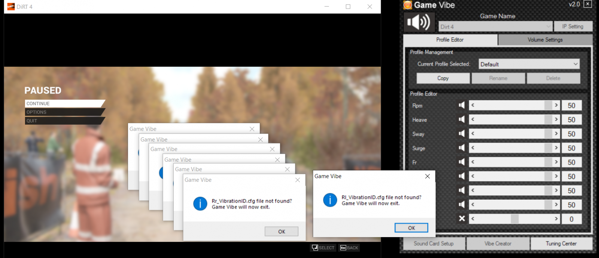Click info icon in Rr_VibrationID dialog
The width and height of the screenshot is (599, 258).
coord(200,204)
